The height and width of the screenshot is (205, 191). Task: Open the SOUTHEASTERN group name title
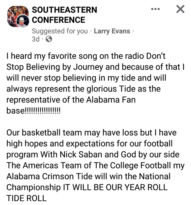click(64, 10)
